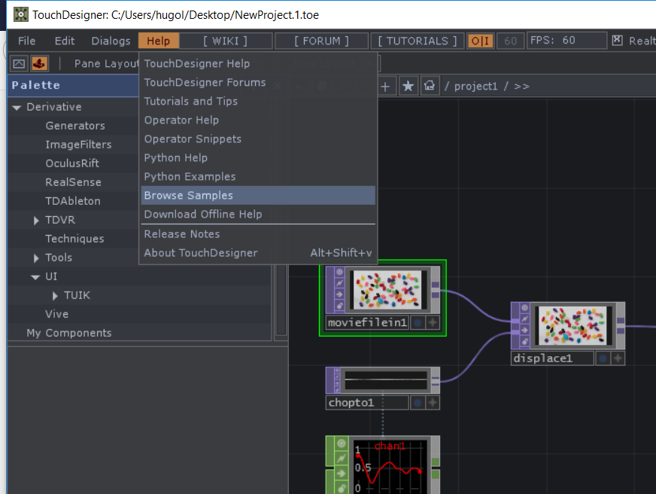Viewport: 656px width, 494px height.
Task: Toggle the Realtime checkbox
Action: (617, 40)
